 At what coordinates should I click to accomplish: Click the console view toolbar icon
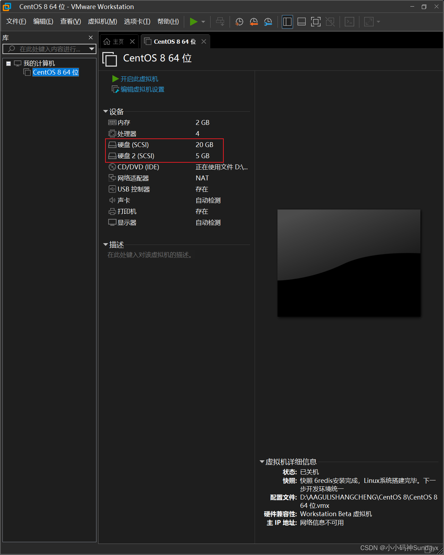[x=349, y=22]
